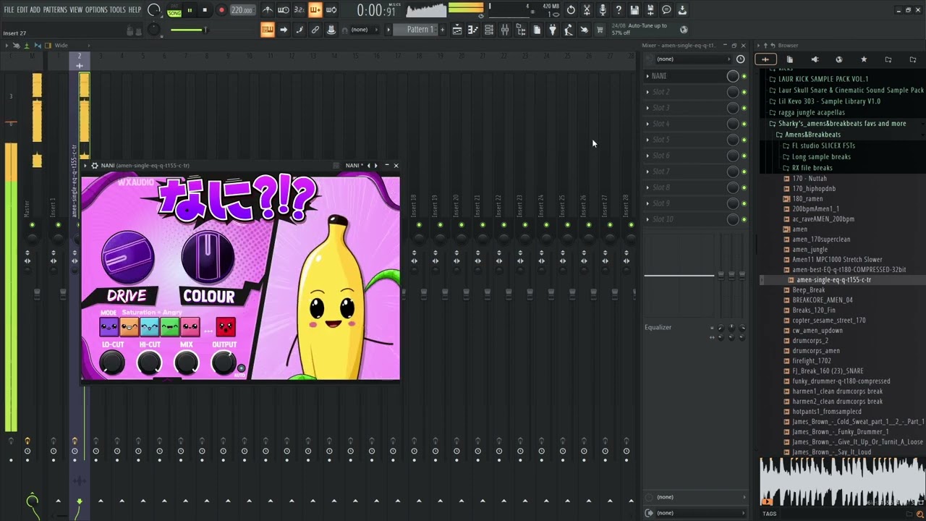Select the red angry face mode
The height and width of the screenshot is (521, 926).
click(226, 327)
